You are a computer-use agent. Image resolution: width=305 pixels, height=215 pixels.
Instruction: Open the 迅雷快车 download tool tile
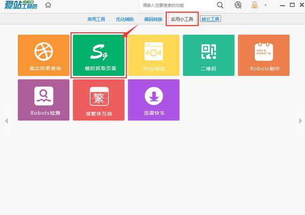(x=153, y=100)
